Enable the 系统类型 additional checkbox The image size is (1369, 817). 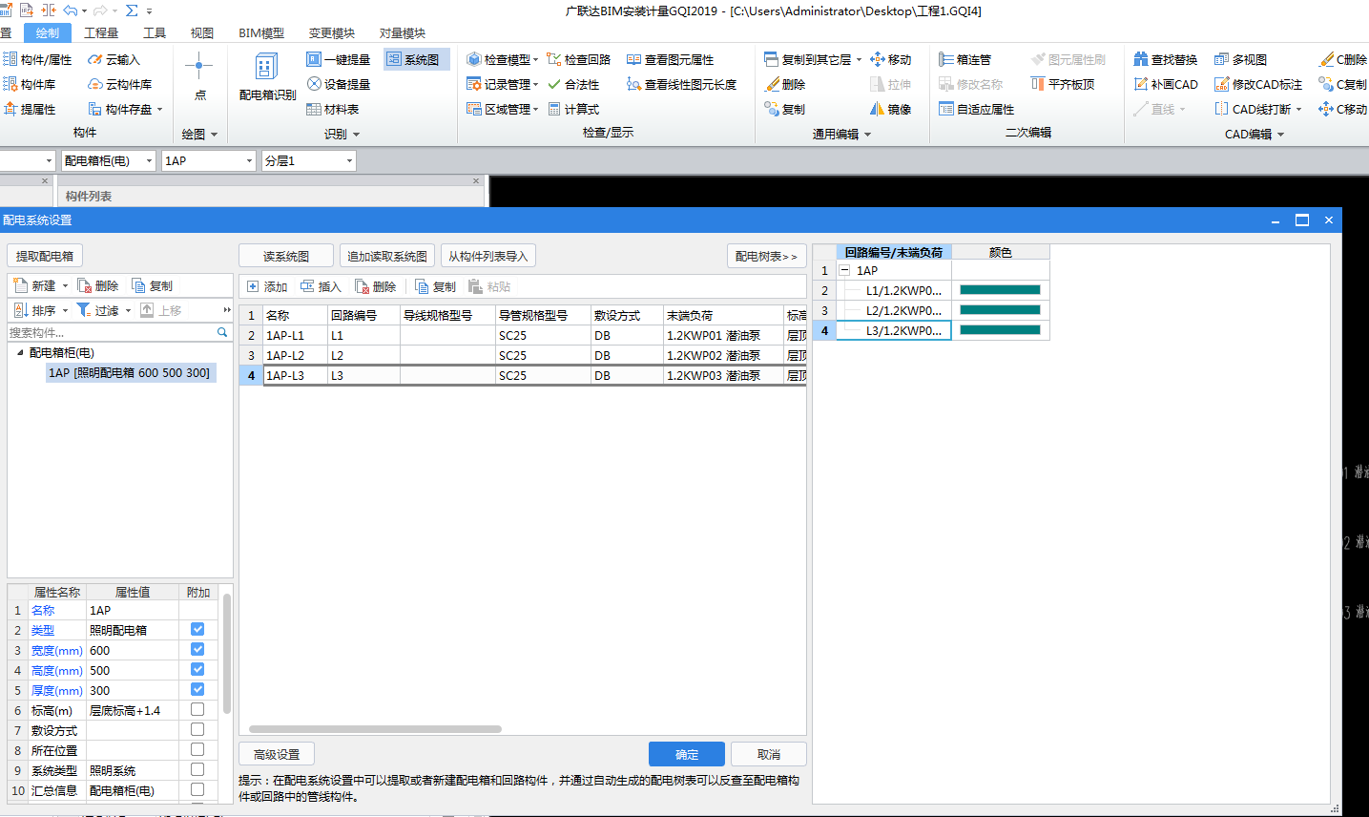click(197, 769)
